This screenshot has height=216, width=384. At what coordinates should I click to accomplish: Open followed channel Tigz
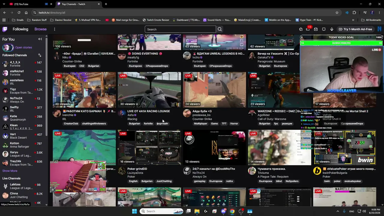[x=23, y=91]
